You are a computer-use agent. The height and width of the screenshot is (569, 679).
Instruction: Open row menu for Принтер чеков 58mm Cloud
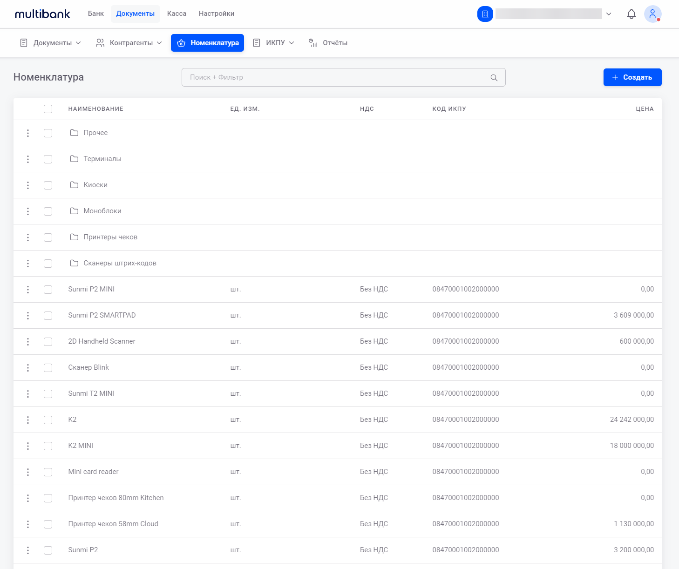[x=28, y=524]
